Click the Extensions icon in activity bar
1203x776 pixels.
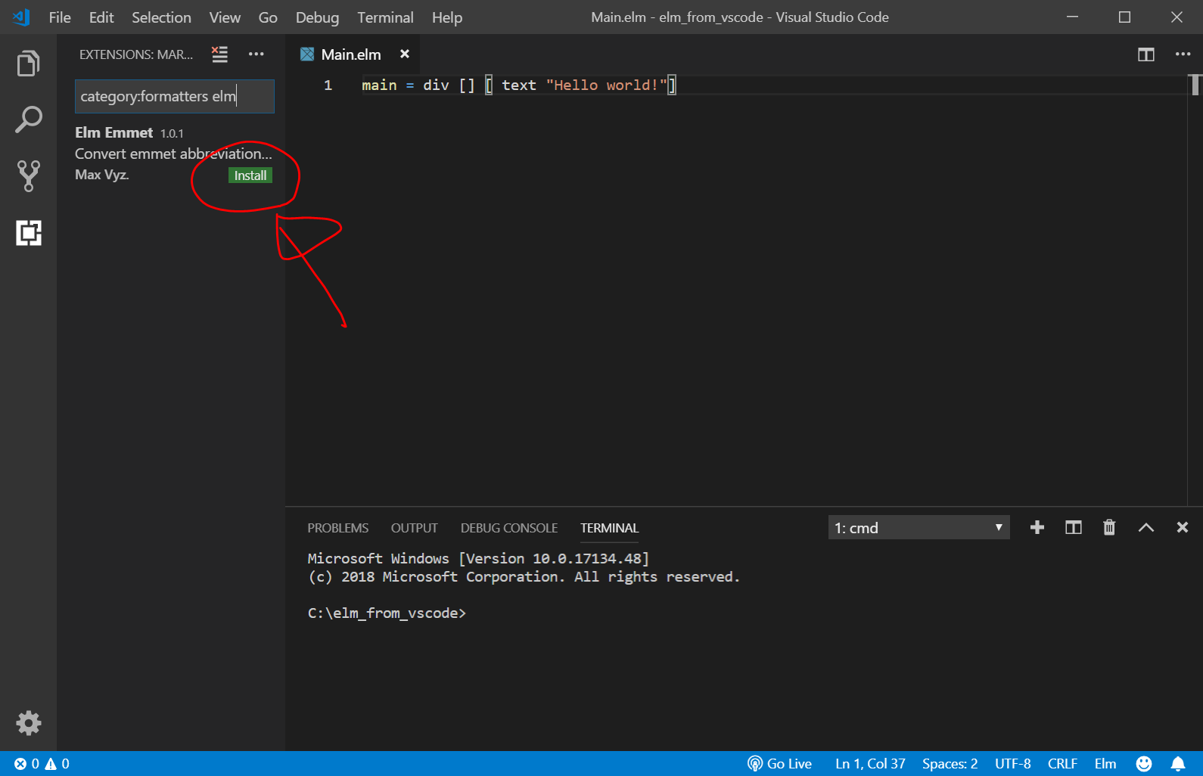point(28,233)
